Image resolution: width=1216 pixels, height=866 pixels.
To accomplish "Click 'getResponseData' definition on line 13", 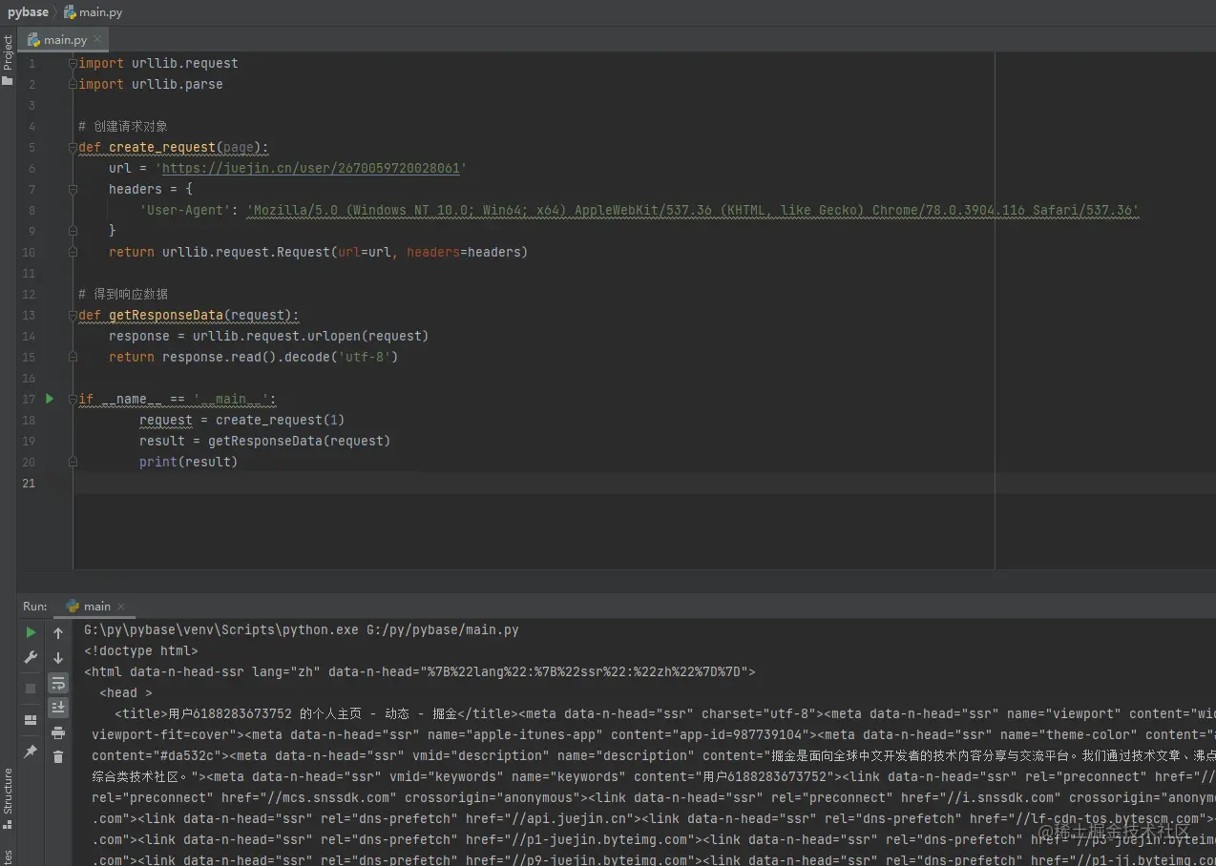I will [166, 315].
